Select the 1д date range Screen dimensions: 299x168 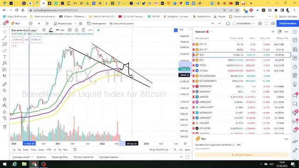tap(14, 150)
